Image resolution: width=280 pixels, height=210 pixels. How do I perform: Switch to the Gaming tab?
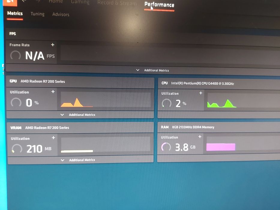[x=80, y=2]
